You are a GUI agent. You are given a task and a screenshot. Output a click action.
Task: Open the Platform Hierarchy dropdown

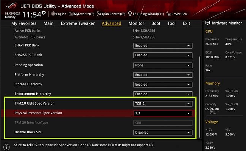tap(163, 75)
